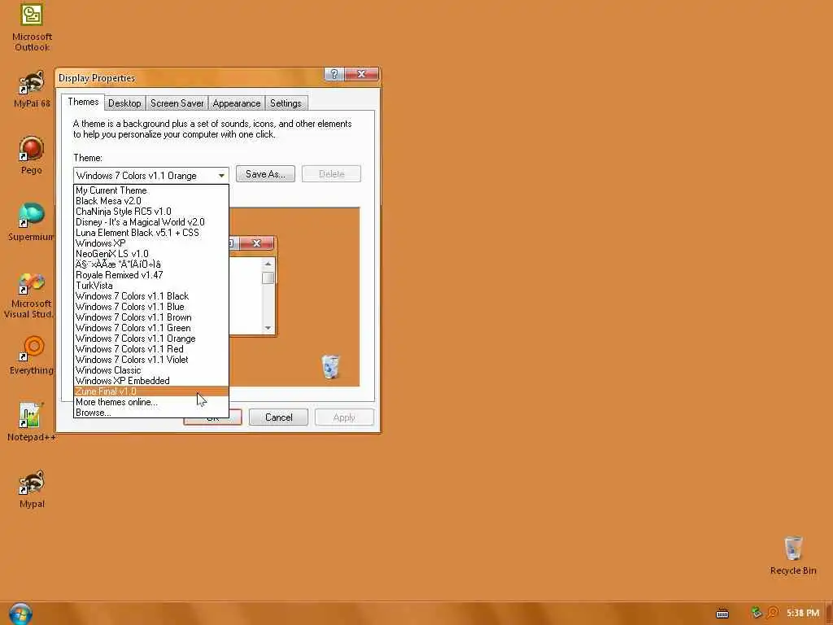Choose Disney - It's a Magical World v2.0

click(x=151, y=222)
